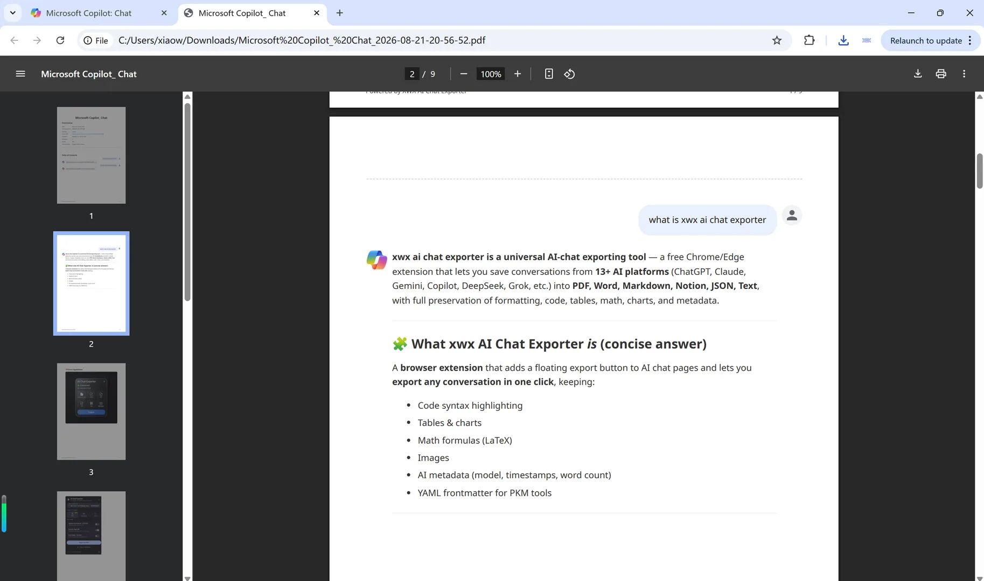Open the Extensions puzzle icon

pyautogui.click(x=809, y=40)
